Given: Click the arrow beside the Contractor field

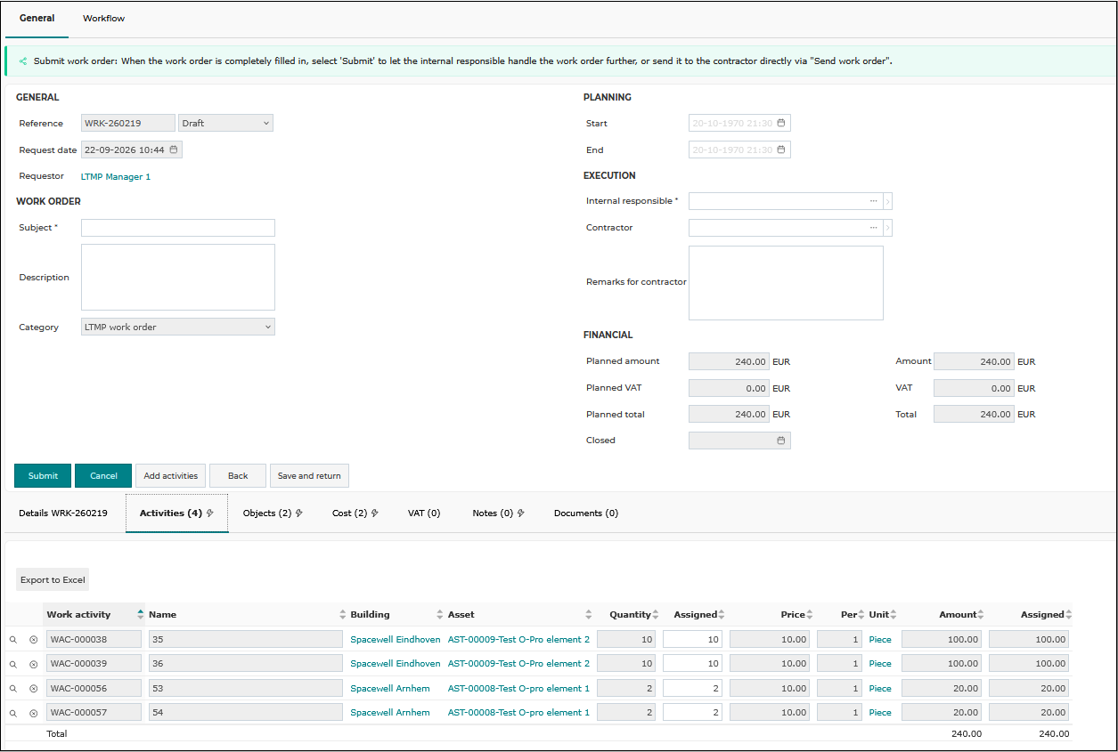Looking at the screenshot, I should (x=888, y=228).
